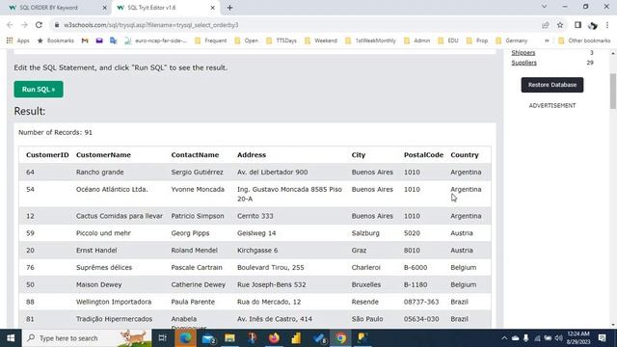Open browser profile avatar
The height and width of the screenshot is (347, 617).
(593, 25)
